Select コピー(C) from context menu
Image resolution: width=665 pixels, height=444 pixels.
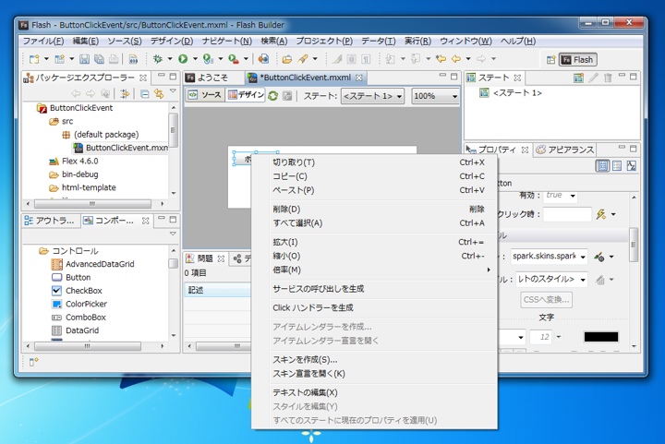point(383,176)
